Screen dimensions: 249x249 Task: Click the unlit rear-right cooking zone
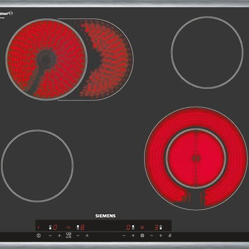[207, 52]
